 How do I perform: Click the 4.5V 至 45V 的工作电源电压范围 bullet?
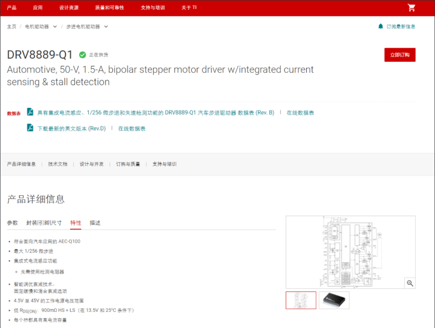48,300
